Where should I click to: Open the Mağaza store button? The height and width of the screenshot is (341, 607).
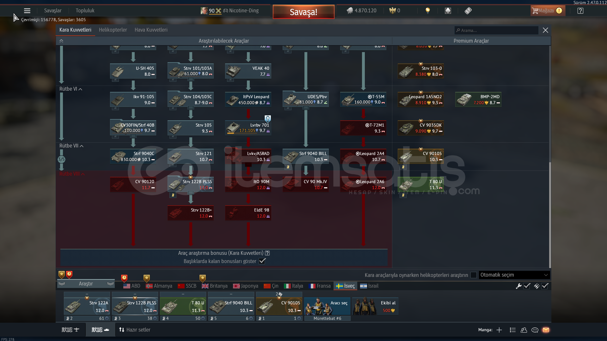[x=546, y=11]
